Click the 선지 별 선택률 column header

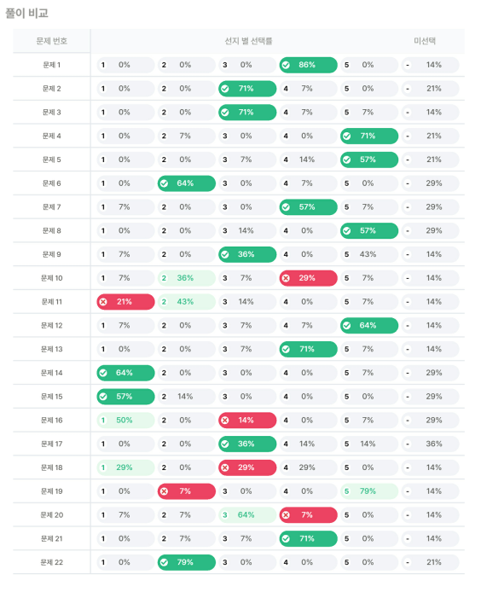coord(248,41)
